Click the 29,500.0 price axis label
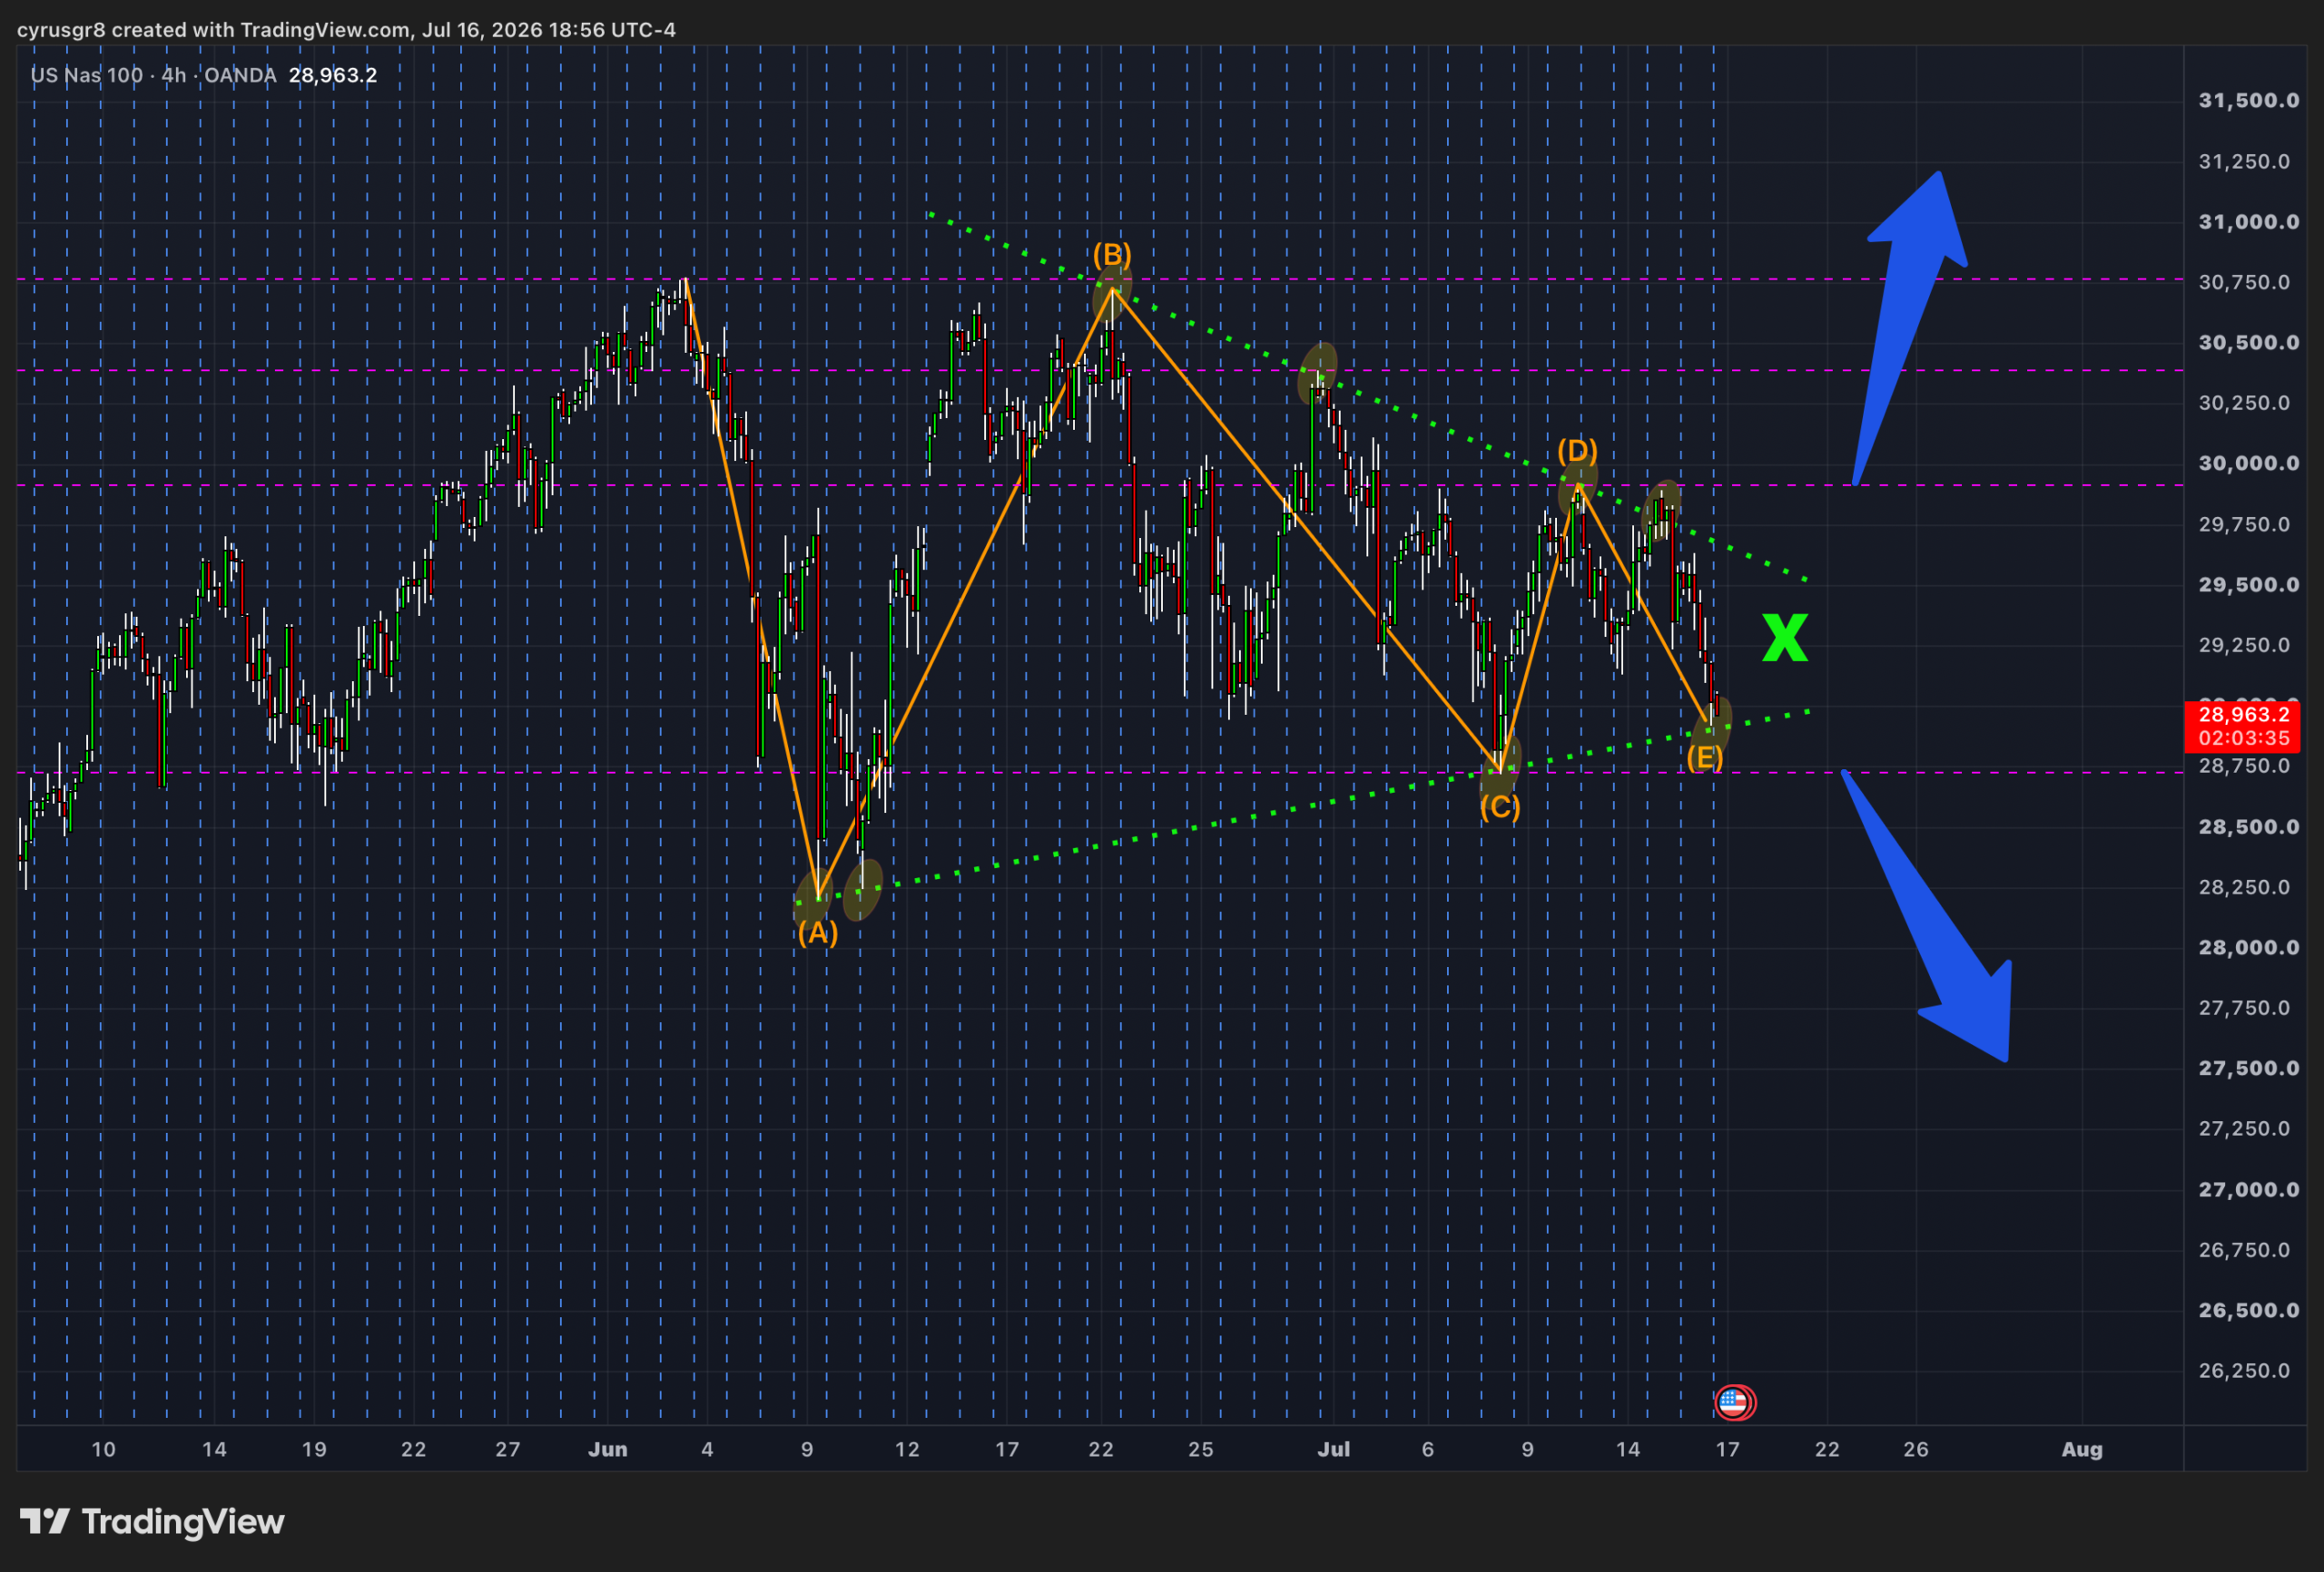The width and height of the screenshot is (2324, 1572). (2249, 585)
